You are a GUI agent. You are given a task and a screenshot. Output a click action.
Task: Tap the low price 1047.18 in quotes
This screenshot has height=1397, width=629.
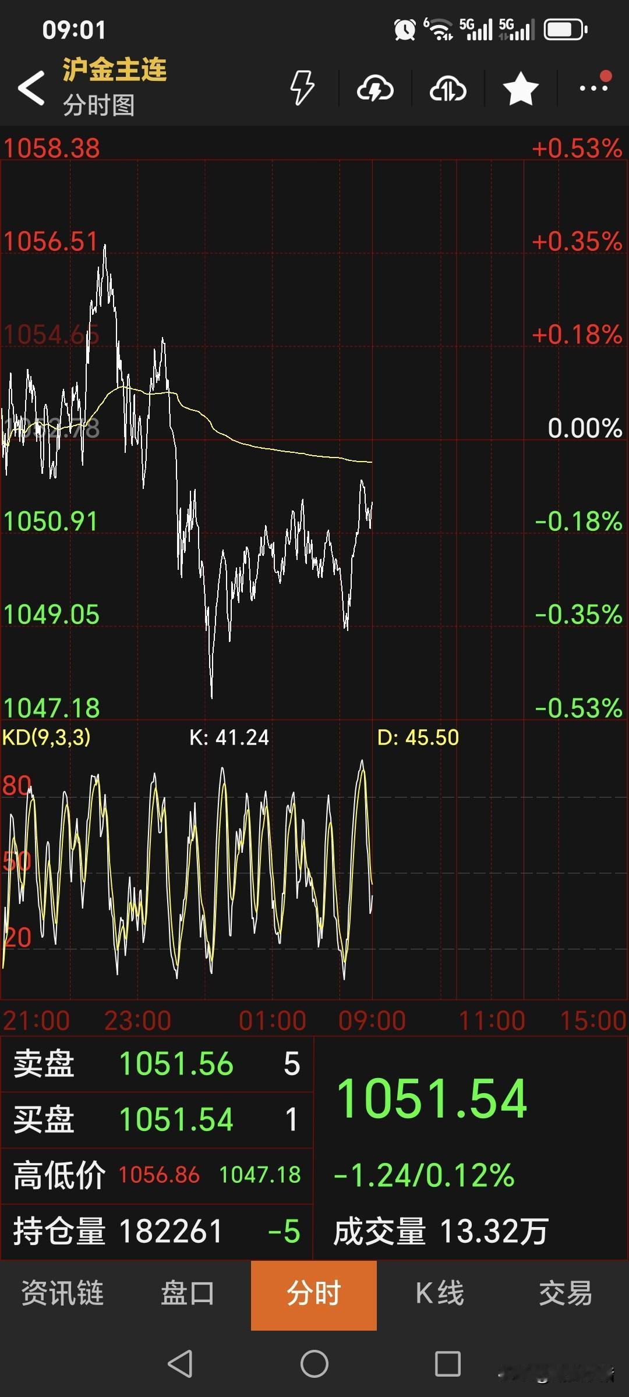(x=260, y=1175)
